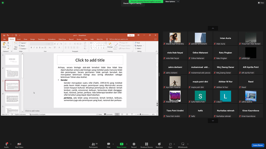Click Slide Sorter view icon in status bar
The height and width of the screenshot is (149, 266).
pyautogui.click(x=122, y=114)
